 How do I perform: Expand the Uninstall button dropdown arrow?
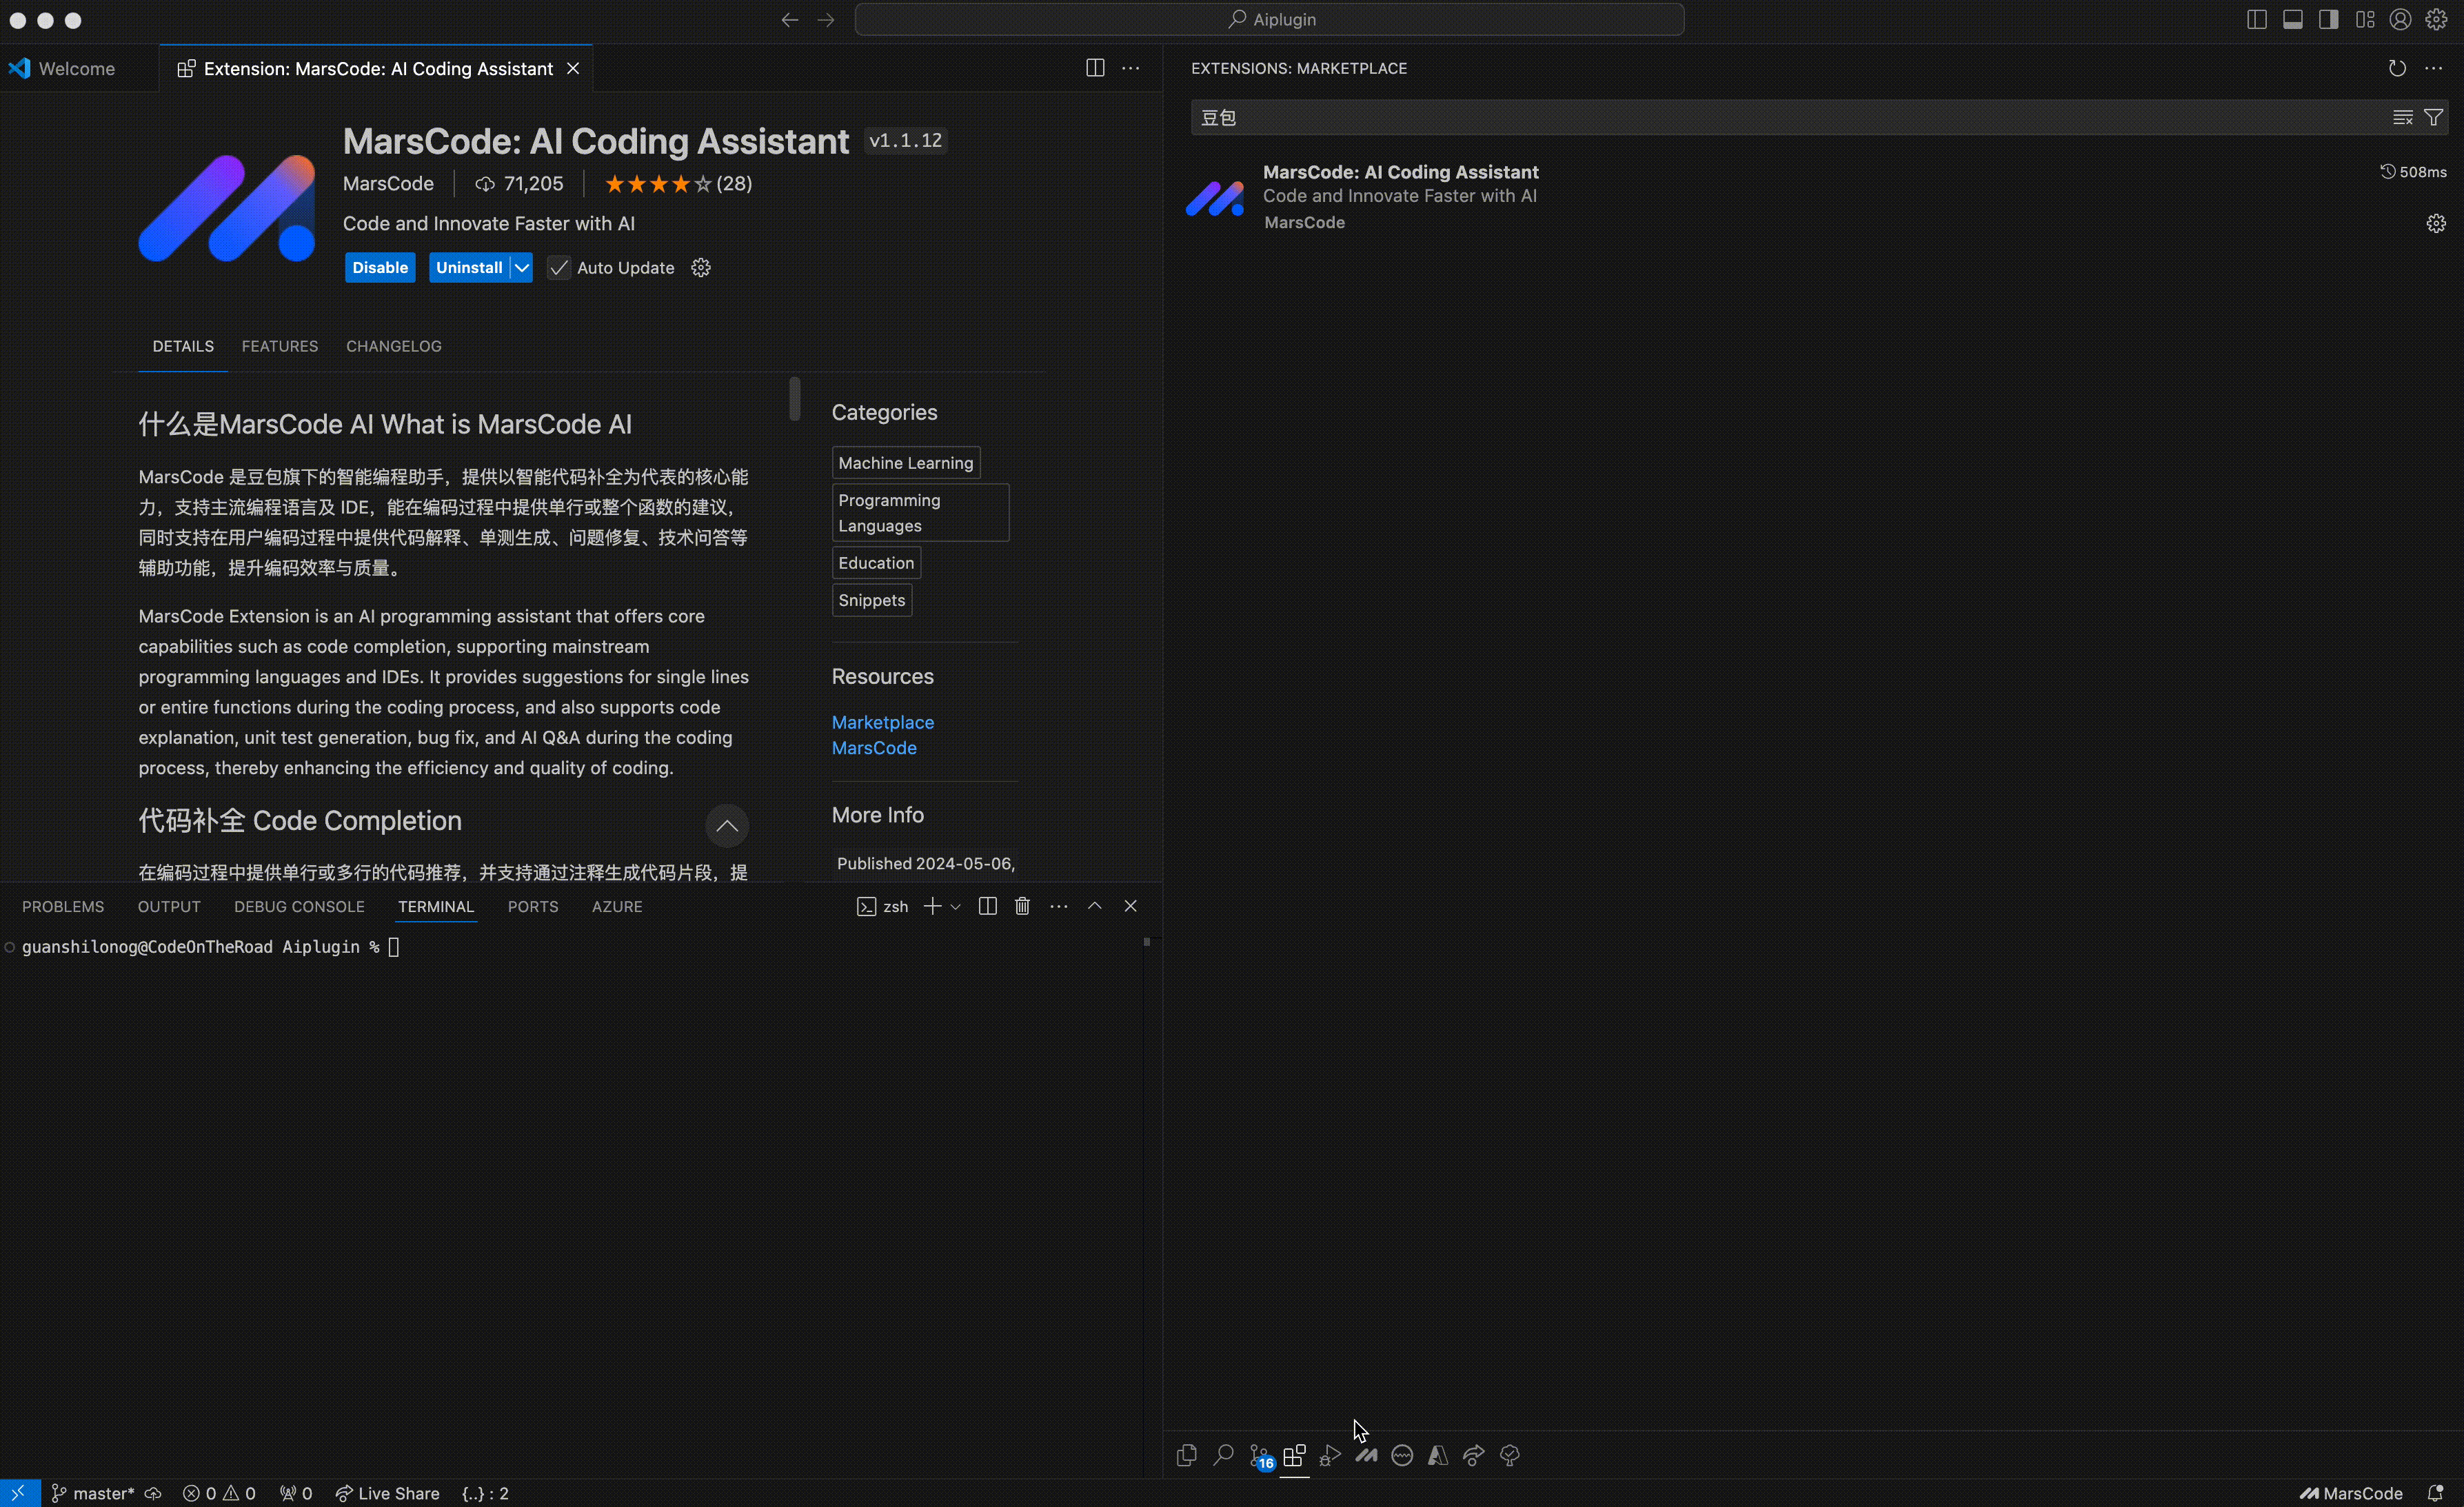point(522,268)
